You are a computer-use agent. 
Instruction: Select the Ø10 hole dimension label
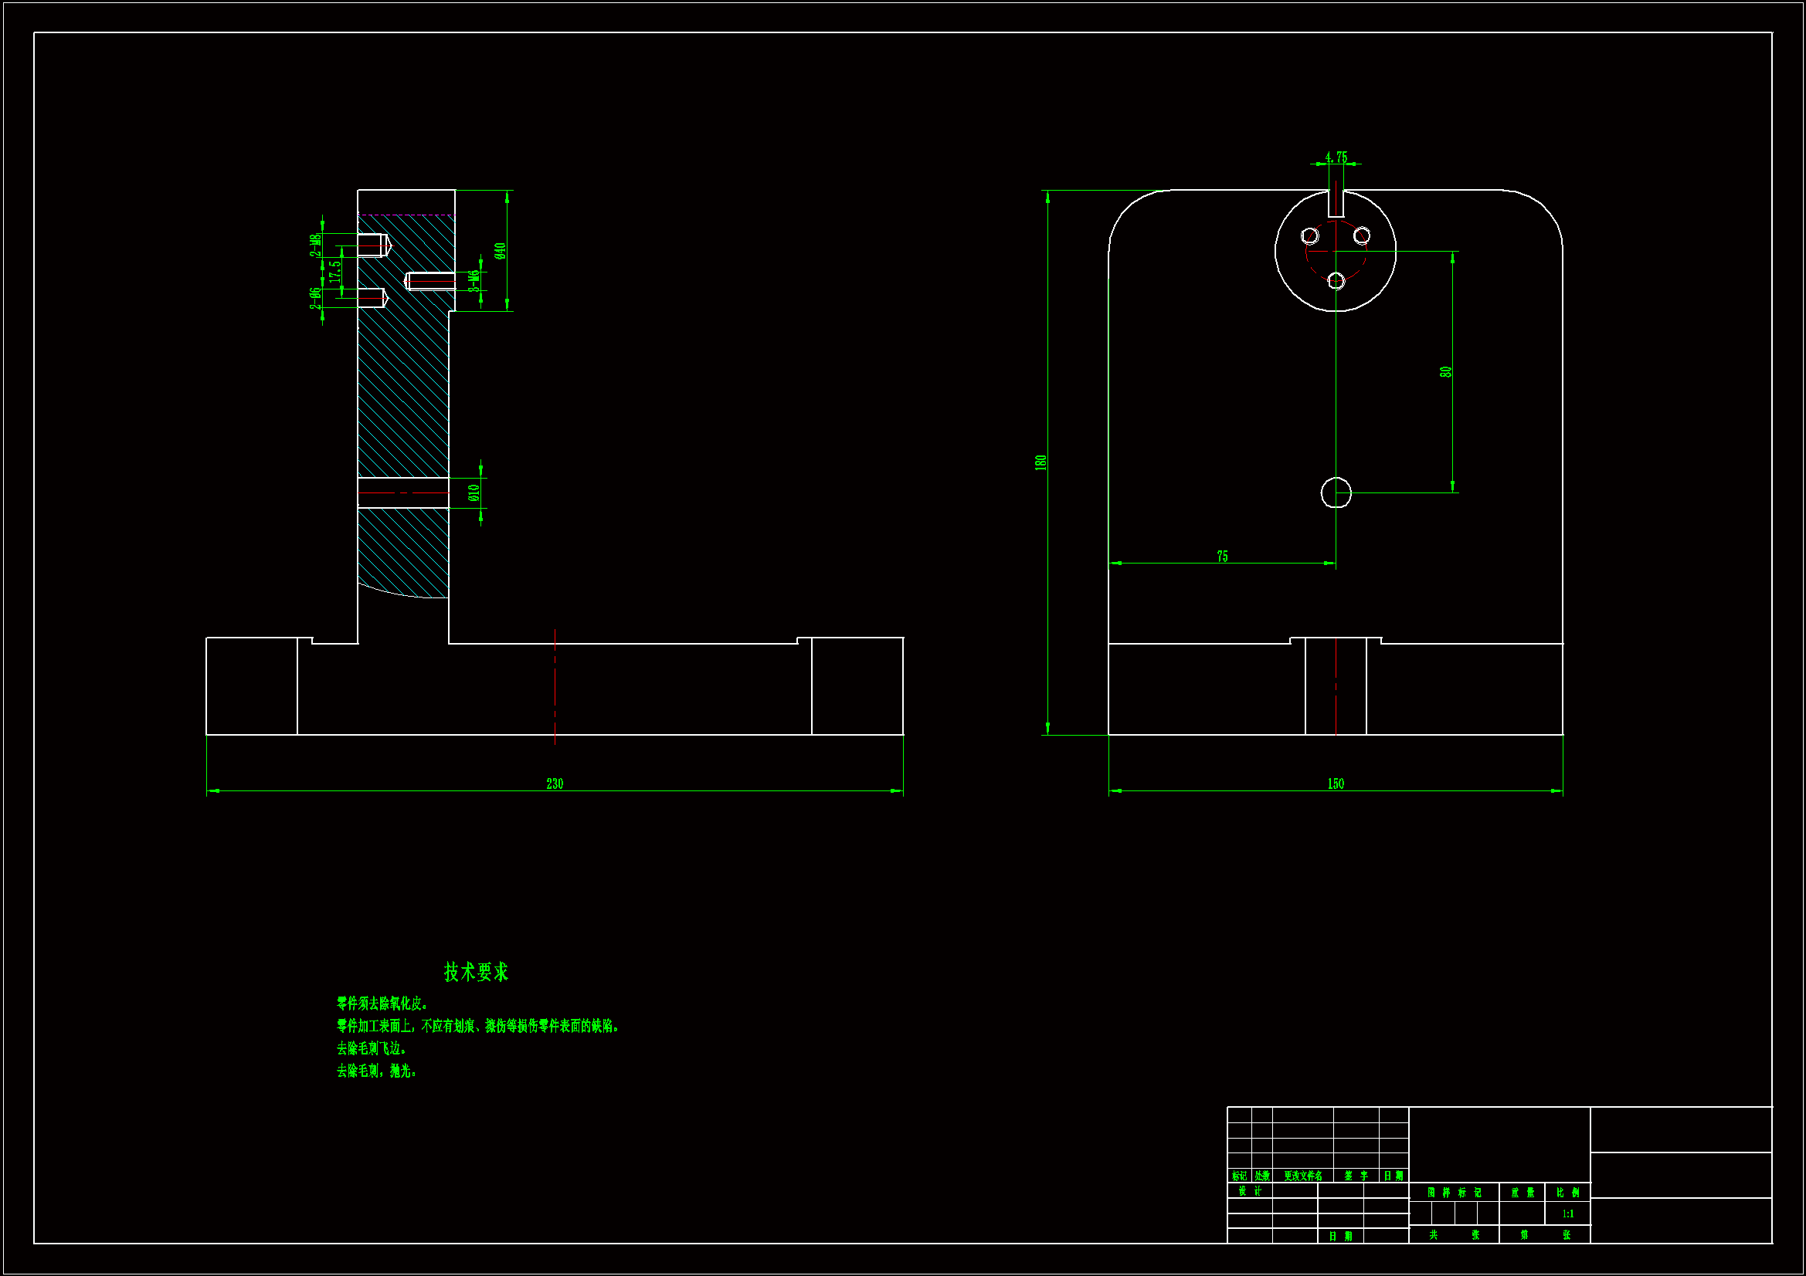pyautogui.click(x=474, y=493)
